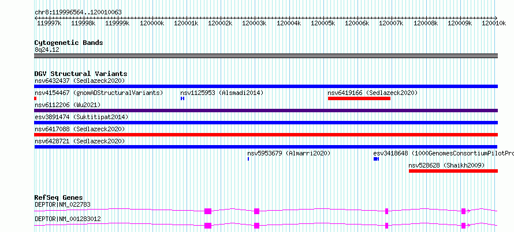The height and width of the screenshot is (232, 514).
Task: Open variant label esv3891474 (Suktitipat2014)
Action: (x=81, y=117)
